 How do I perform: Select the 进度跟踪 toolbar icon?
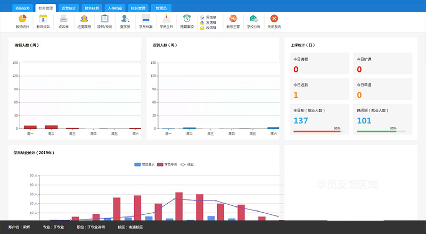click(x=84, y=19)
